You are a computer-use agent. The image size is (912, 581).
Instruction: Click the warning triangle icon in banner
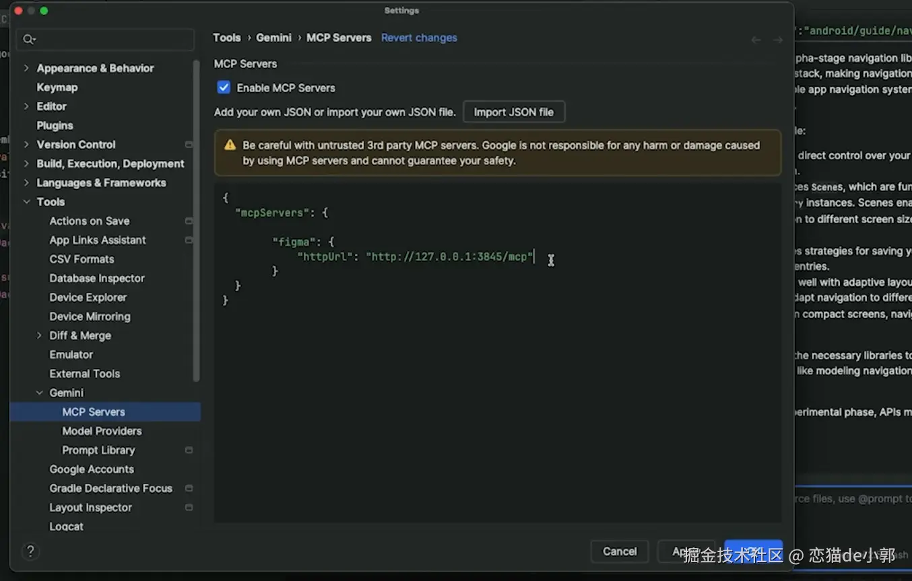(x=230, y=145)
